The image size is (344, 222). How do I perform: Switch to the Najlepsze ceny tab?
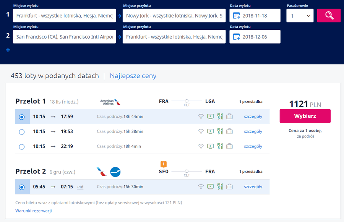[x=133, y=76]
